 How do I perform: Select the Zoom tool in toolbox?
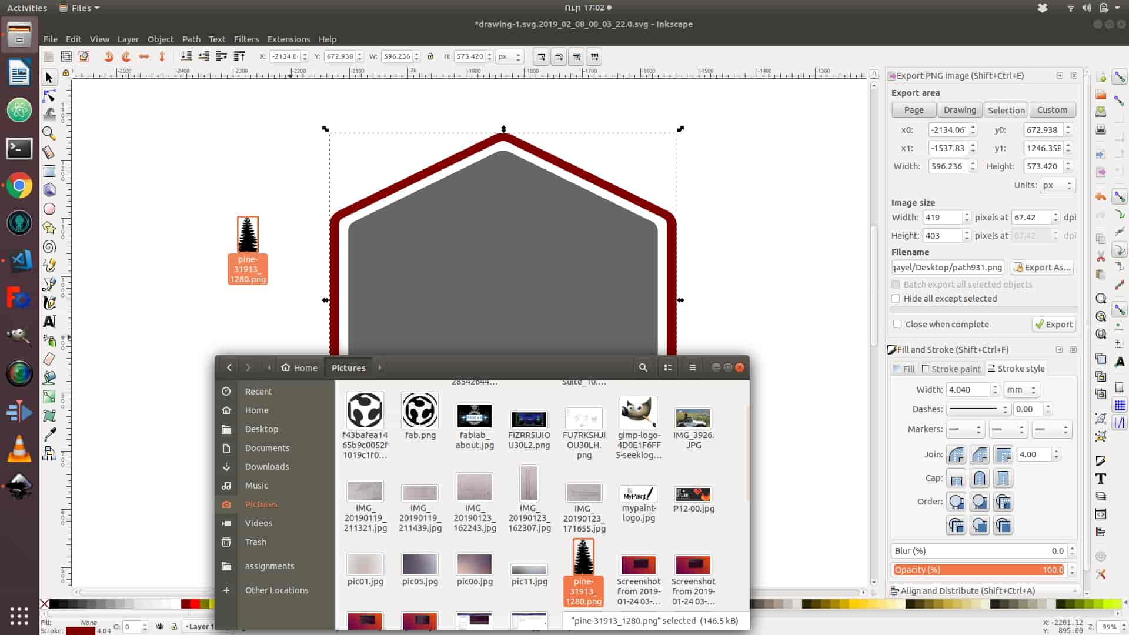point(49,133)
